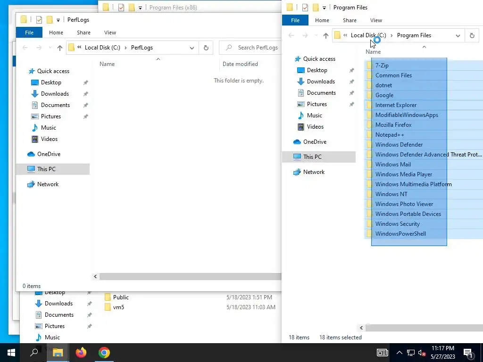The width and height of the screenshot is (483, 362).
Task: Open taskbar search magnifier
Action: pos(34,353)
